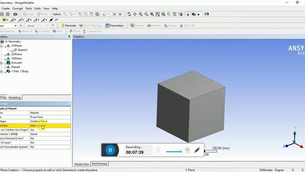
Task: Click the Zoom to Fit green magnifier
Action: [163, 14]
